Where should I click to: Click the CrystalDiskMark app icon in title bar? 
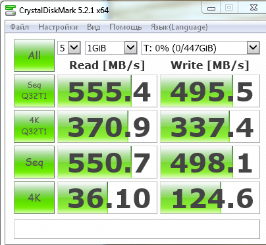tap(11, 11)
